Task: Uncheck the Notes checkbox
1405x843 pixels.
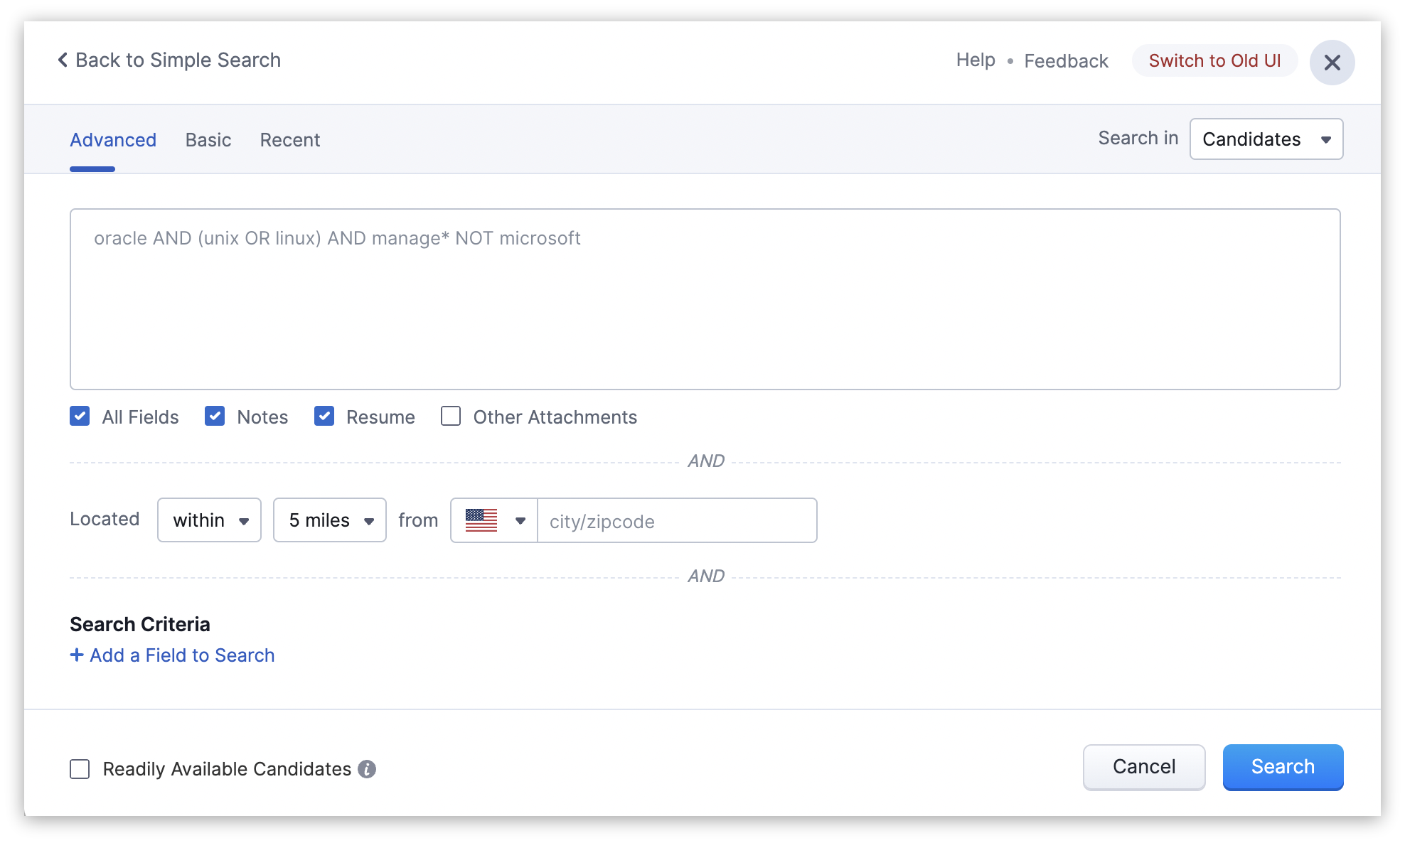Action: (215, 417)
